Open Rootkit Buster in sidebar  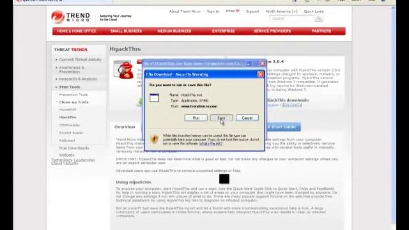click(71, 133)
